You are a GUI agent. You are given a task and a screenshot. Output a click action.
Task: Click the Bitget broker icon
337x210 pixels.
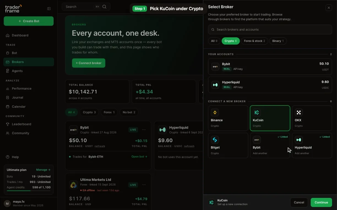215,140
